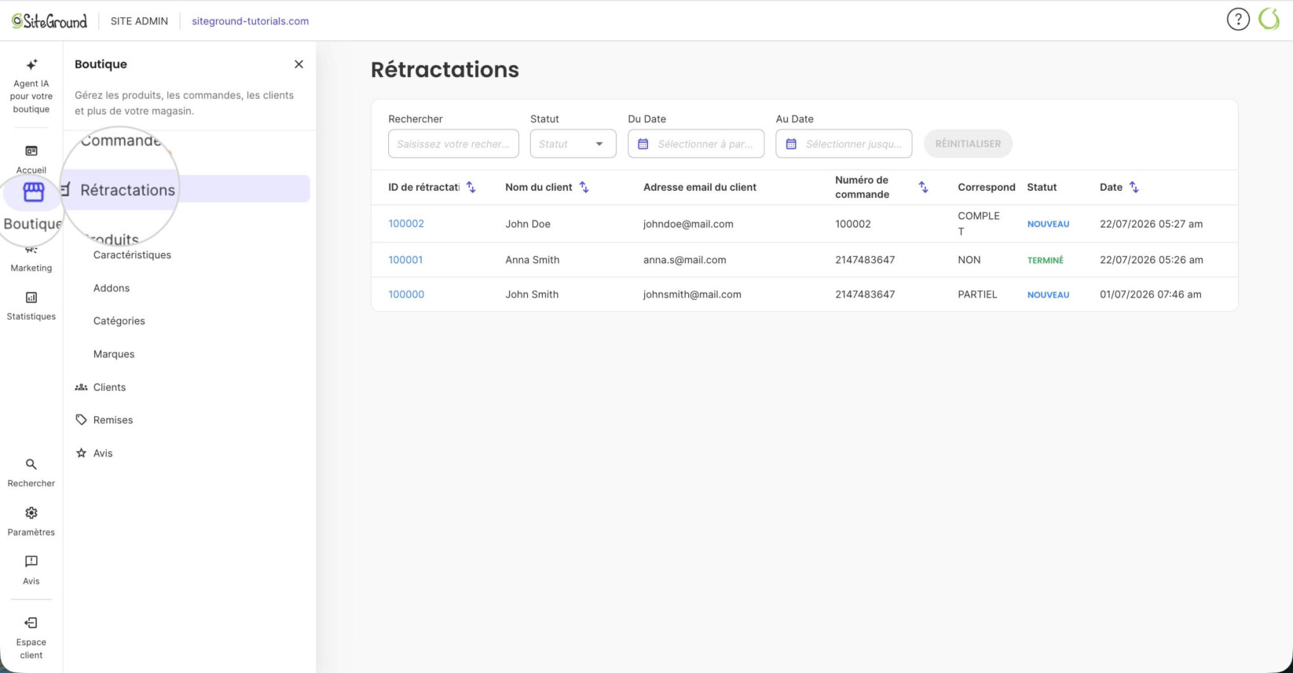
Task: Open retraction ID 100000
Action: pyautogui.click(x=406, y=294)
